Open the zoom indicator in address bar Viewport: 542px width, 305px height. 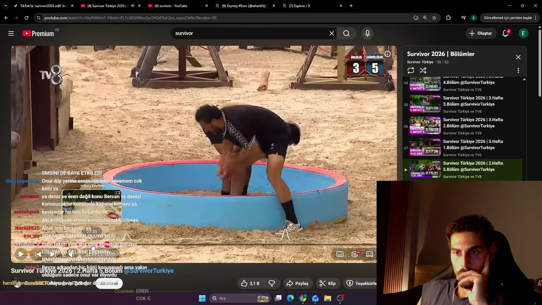(x=425, y=18)
